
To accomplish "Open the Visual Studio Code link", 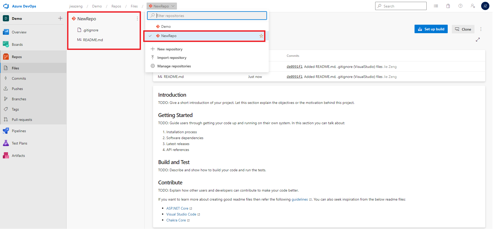I will [x=181, y=214].
